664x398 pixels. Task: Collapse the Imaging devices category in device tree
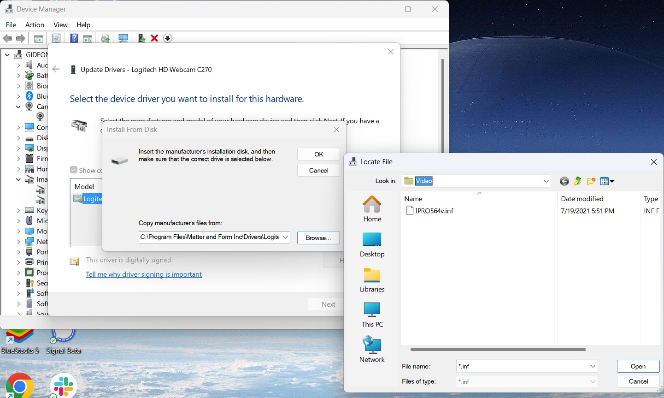pyautogui.click(x=18, y=179)
